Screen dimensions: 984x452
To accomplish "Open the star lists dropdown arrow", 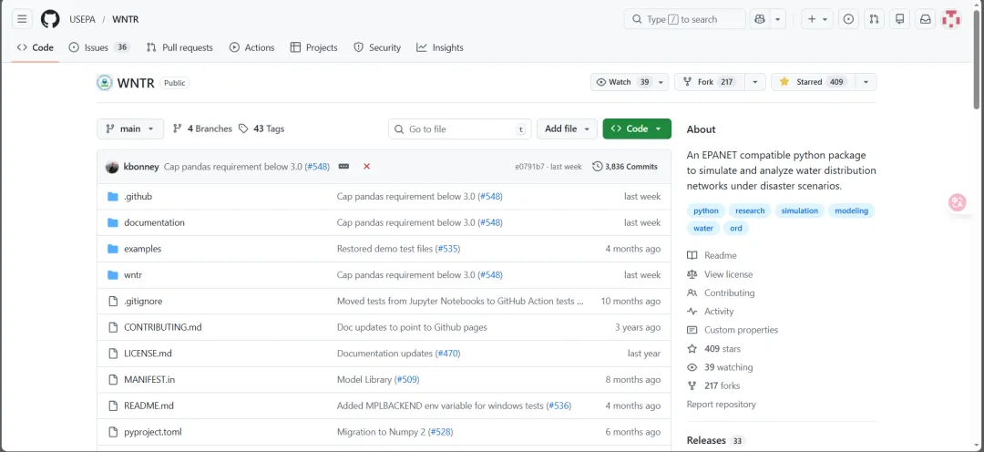I will coord(866,82).
